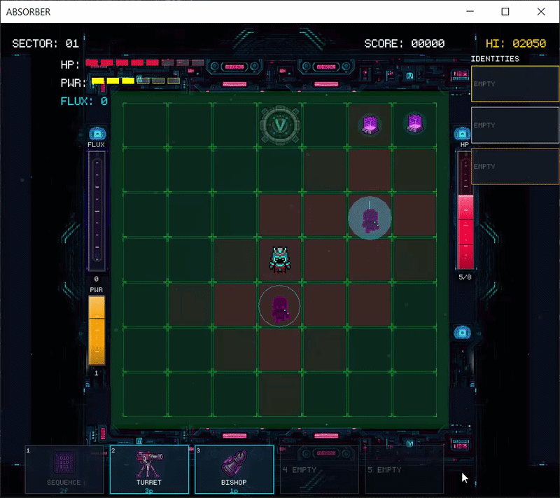Click the Bishop chess piece icon

234,464
